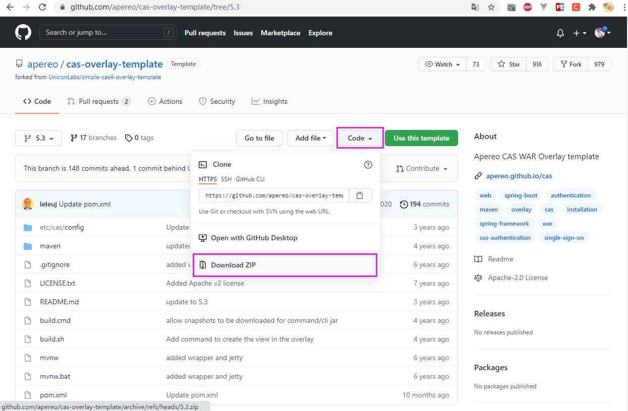View the 17 branches link
This screenshot has height=411, width=628.
coord(93,138)
